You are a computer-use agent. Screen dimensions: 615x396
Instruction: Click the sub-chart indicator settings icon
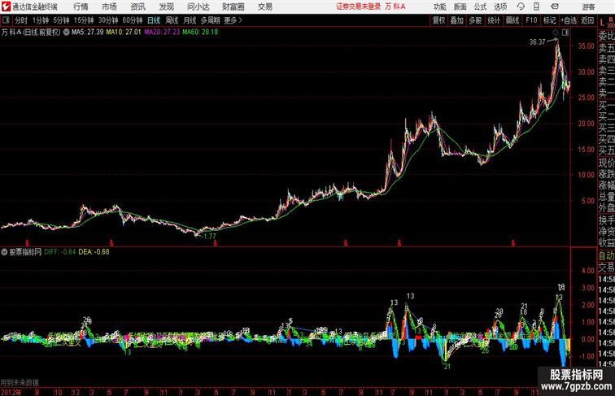[x=4, y=252]
